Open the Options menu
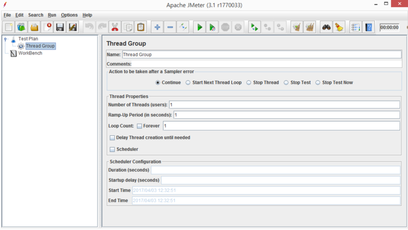 [69, 15]
